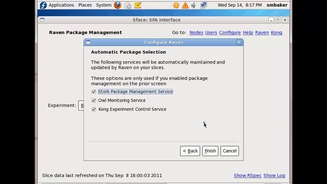Image resolution: width=327 pixels, height=184 pixels.
Task: Minimize the Sface SFA Interface window
Action: 271,20
